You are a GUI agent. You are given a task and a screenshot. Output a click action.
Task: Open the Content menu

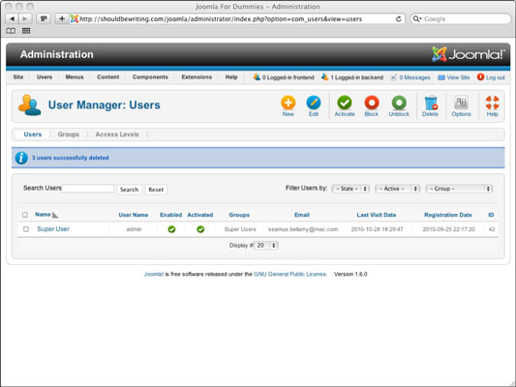[x=107, y=77]
